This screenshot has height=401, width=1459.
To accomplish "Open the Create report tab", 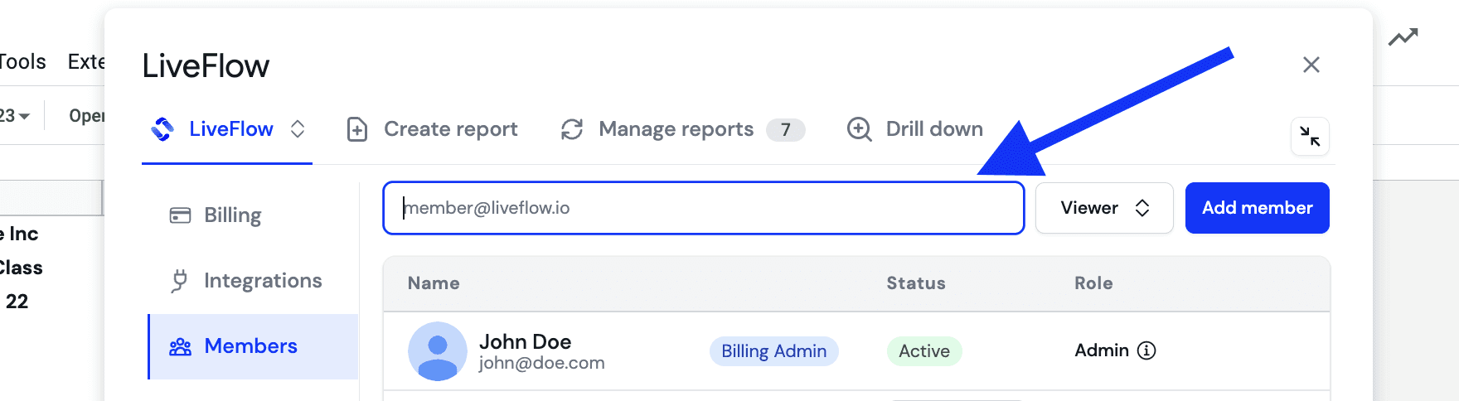I will coord(432,129).
